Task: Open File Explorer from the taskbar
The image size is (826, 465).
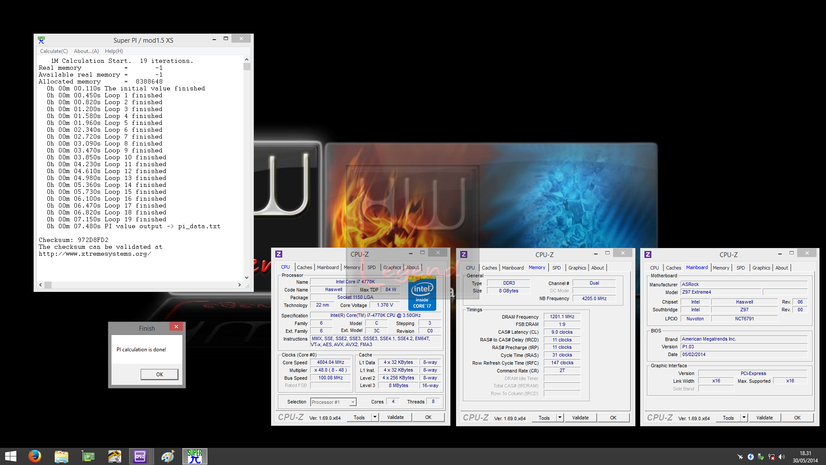Action: tap(61, 456)
